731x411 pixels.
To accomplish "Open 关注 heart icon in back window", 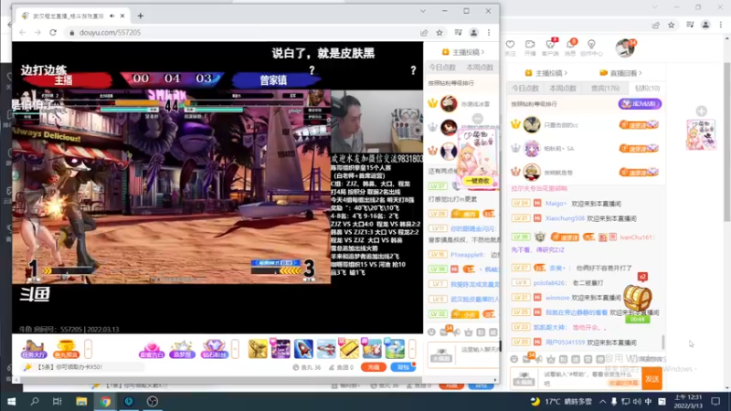I will point(510,47).
